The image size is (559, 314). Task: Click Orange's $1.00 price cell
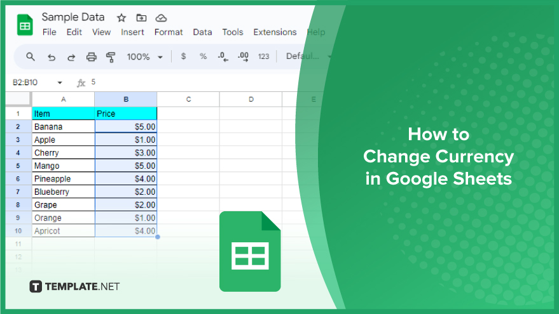tap(126, 218)
